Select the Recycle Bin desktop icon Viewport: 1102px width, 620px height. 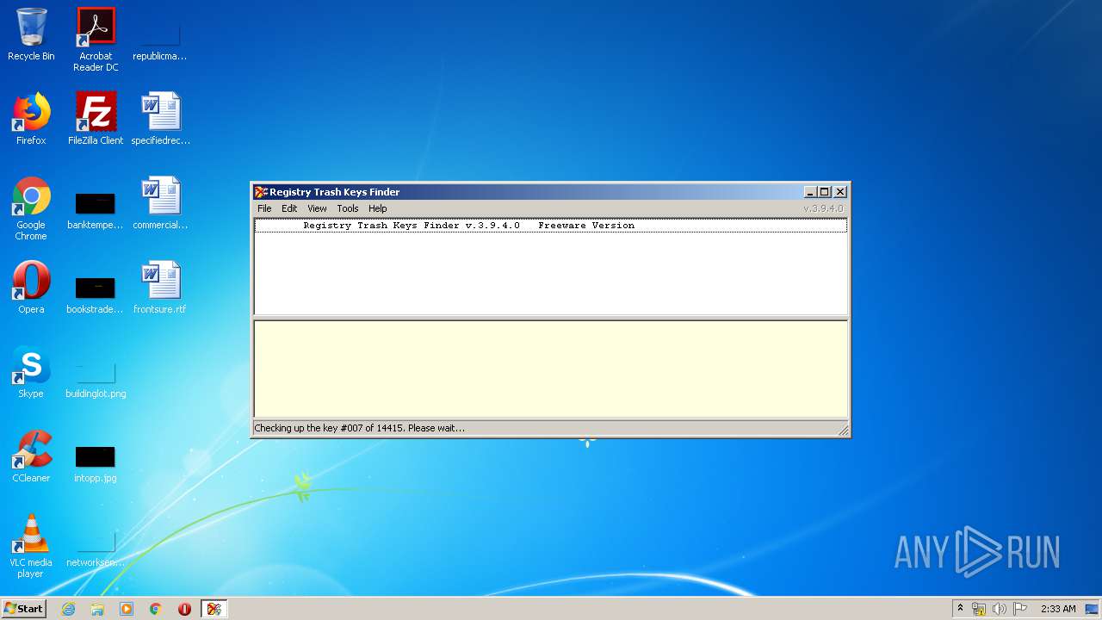point(31,34)
